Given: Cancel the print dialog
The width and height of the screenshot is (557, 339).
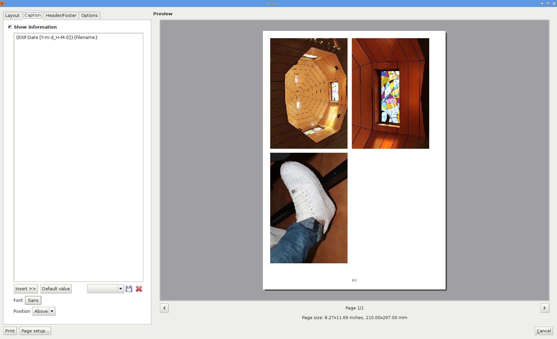Looking at the screenshot, I should [544, 331].
